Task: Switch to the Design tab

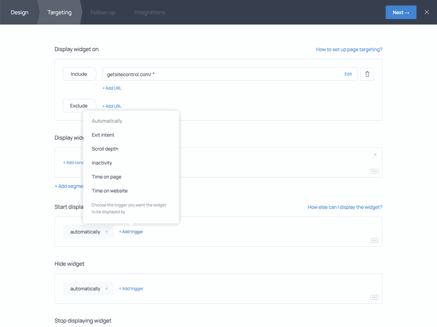Action: coord(20,12)
